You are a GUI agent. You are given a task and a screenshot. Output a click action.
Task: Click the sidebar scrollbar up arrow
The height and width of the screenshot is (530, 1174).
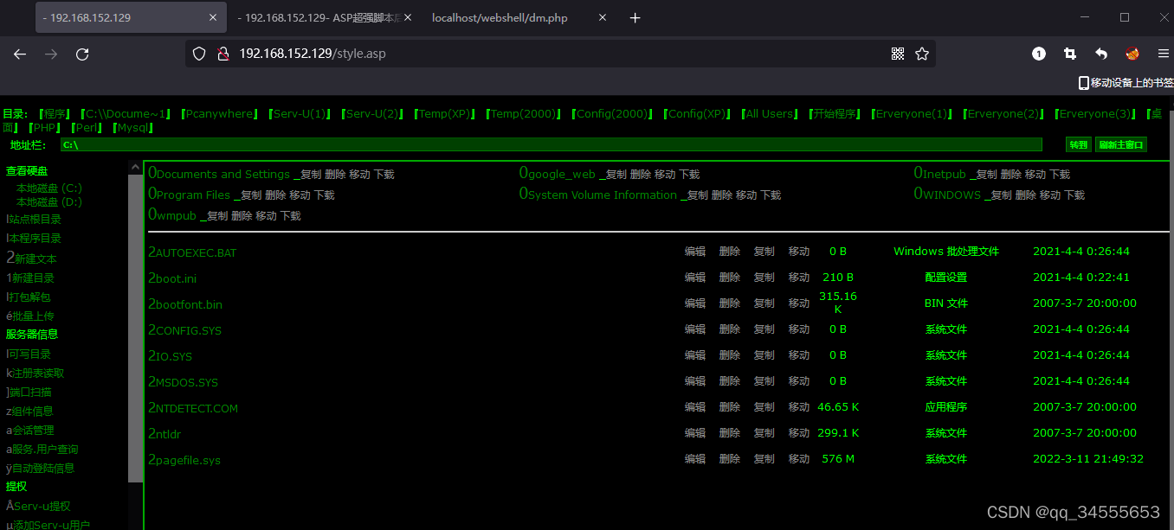pos(135,167)
